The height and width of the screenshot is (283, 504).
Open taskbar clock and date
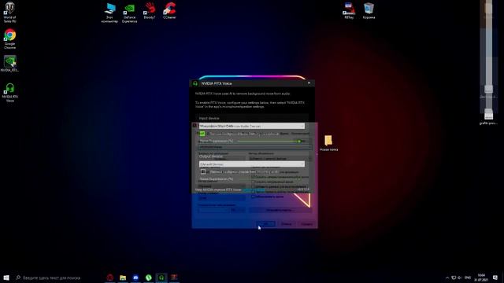[x=481, y=277]
